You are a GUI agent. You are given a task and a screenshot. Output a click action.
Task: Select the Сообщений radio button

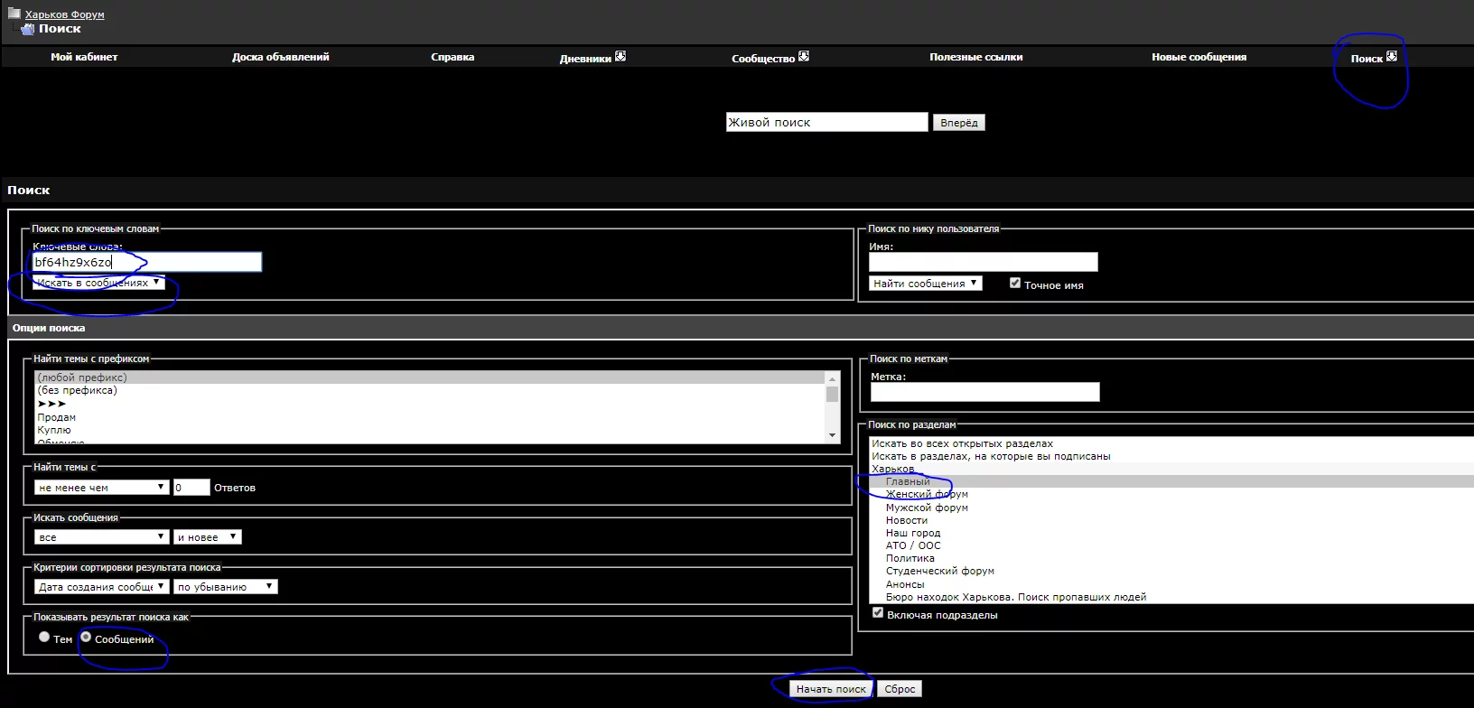pyautogui.click(x=86, y=638)
